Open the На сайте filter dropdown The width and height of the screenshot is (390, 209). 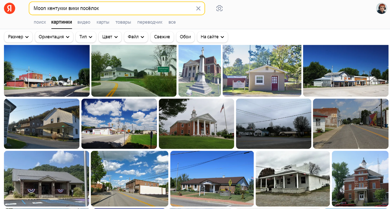[212, 37]
